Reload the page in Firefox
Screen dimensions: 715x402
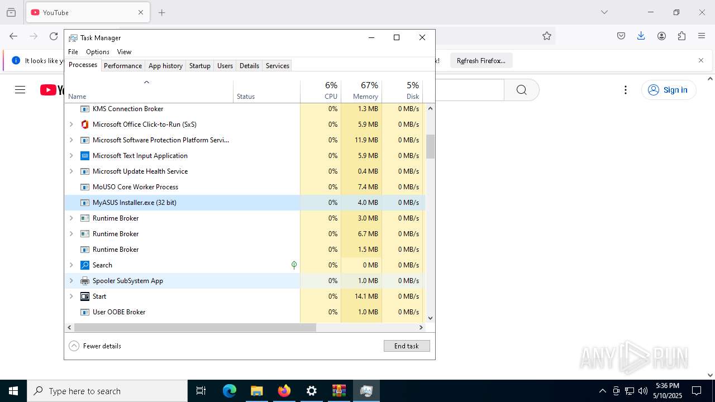pos(54,36)
